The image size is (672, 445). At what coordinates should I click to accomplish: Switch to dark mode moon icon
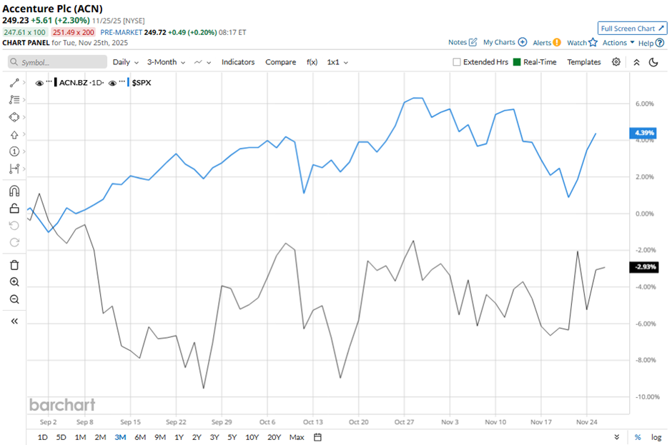pos(653,62)
